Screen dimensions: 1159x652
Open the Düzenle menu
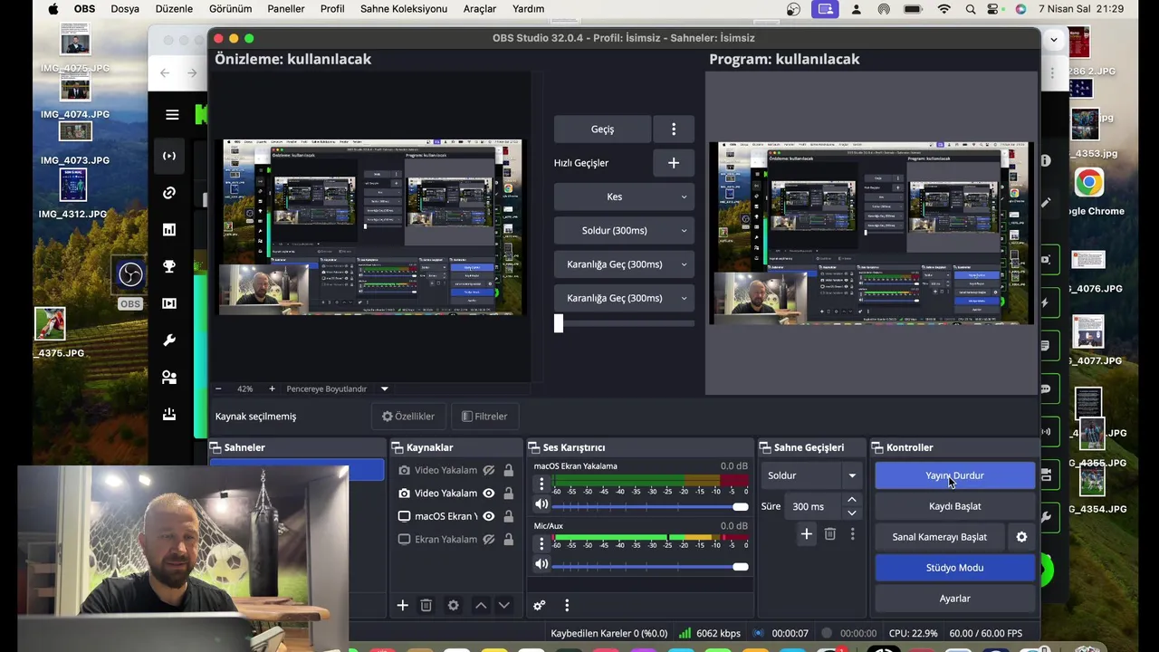click(x=174, y=9)
